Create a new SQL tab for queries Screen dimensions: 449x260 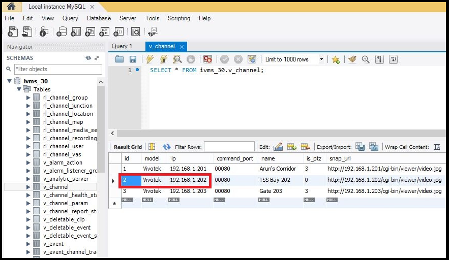[x=13, y=31]
